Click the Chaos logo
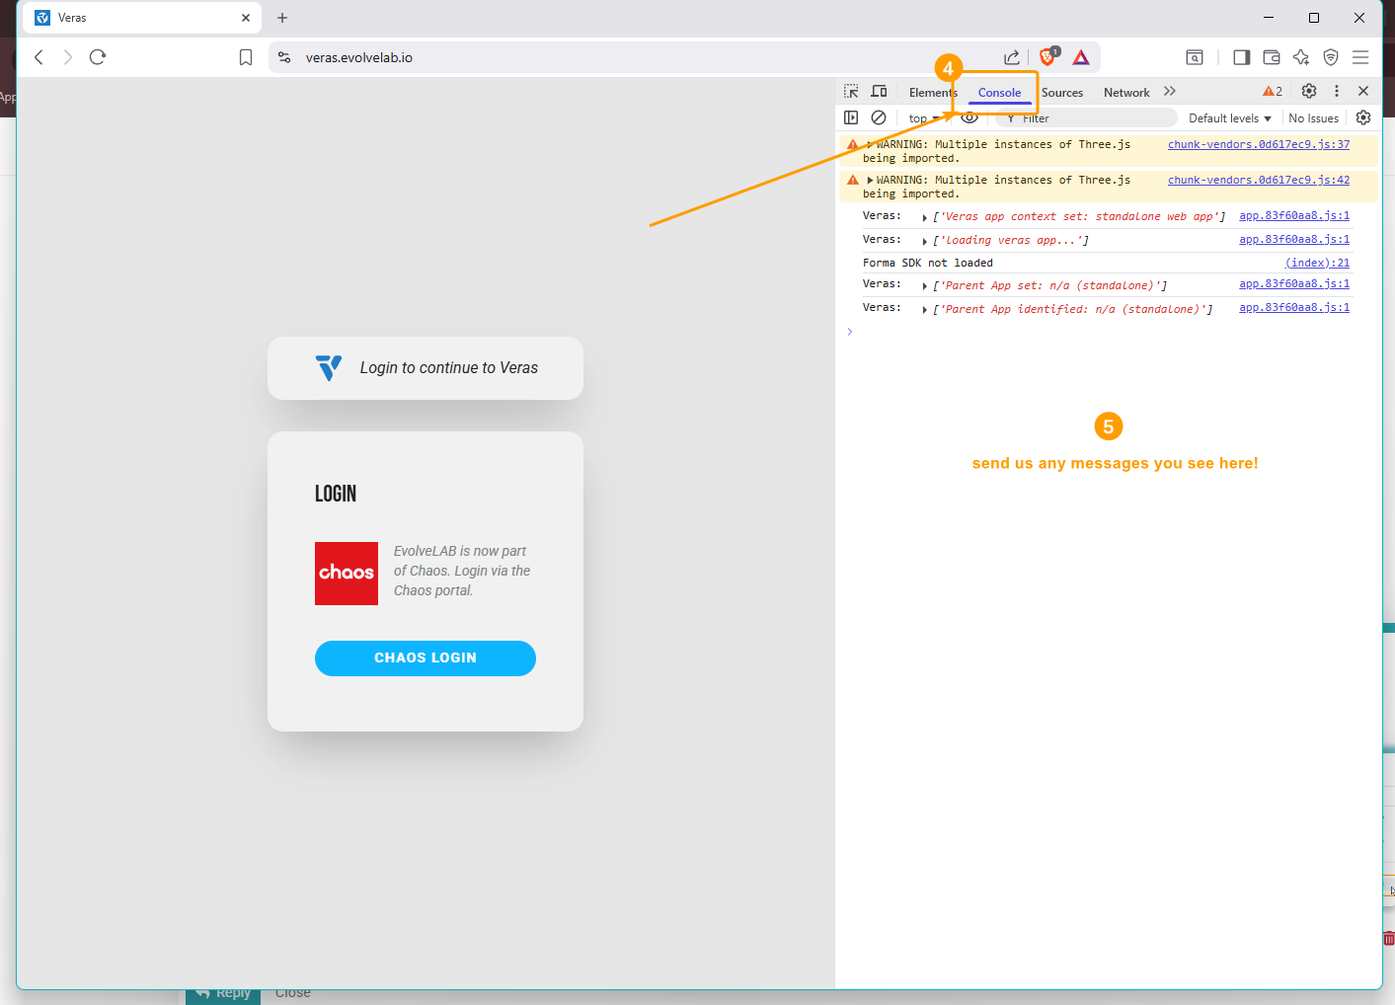This screenshot has width=1395, height=1005. click(x=347, y=574)
